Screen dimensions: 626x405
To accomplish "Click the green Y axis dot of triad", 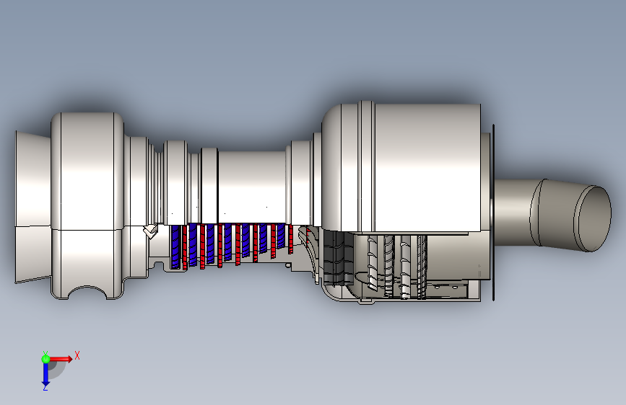I will (x=45, y=359).
